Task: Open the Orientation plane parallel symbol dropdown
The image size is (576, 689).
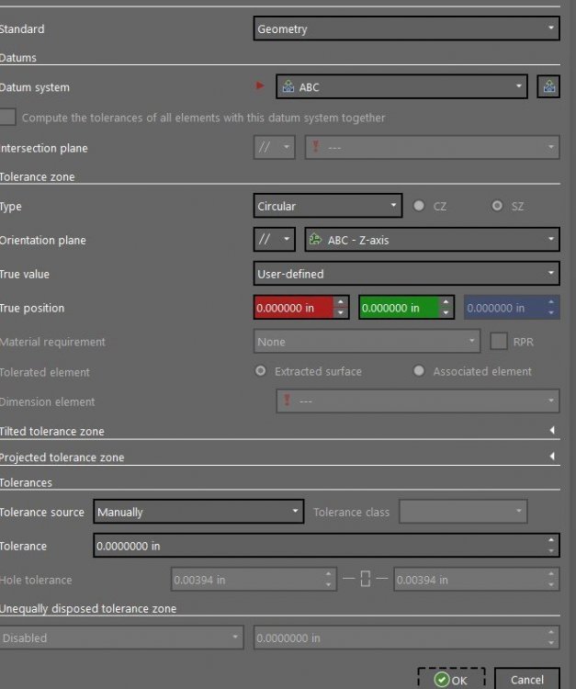Action: point(275,240)
